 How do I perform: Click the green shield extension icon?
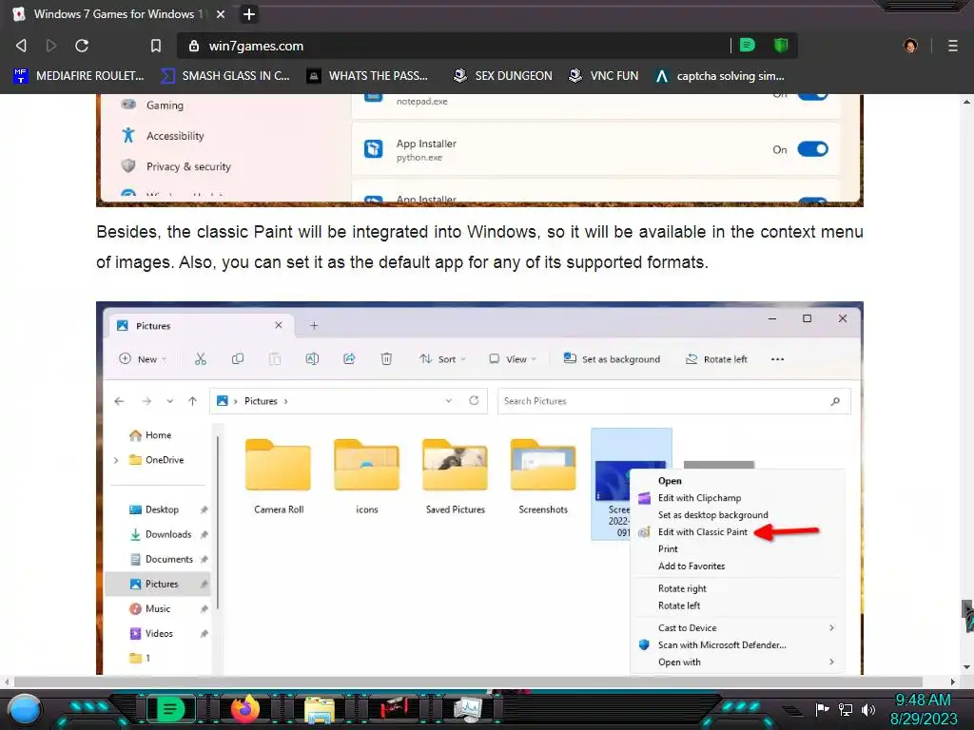click(x=781, y=45)
